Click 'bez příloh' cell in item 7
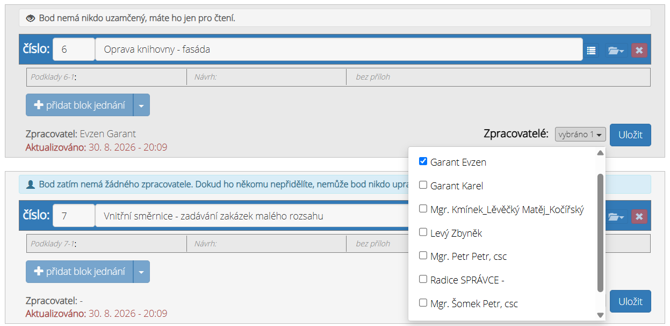Viewport: 670px width, 326px height. tap(378, 244)
